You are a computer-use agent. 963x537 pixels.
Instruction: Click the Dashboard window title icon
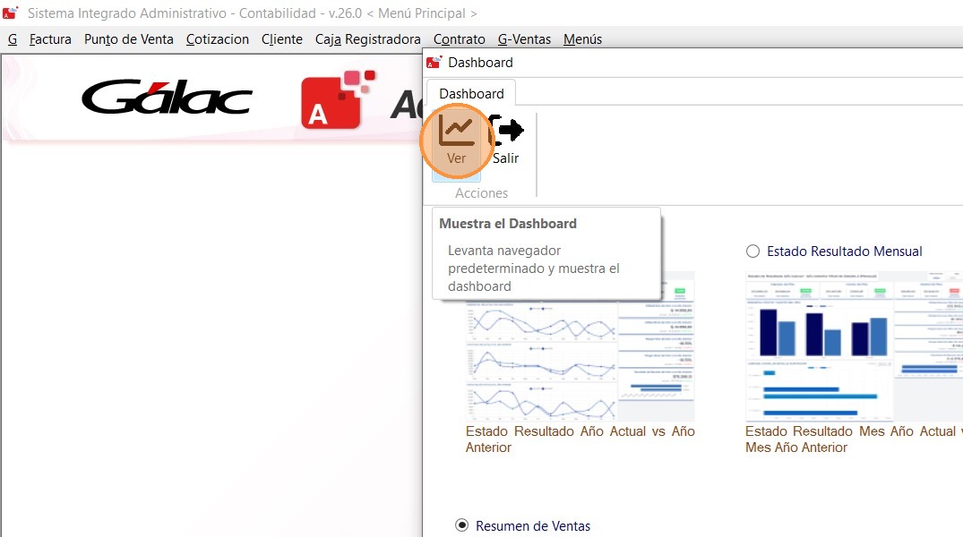(434, 63)
